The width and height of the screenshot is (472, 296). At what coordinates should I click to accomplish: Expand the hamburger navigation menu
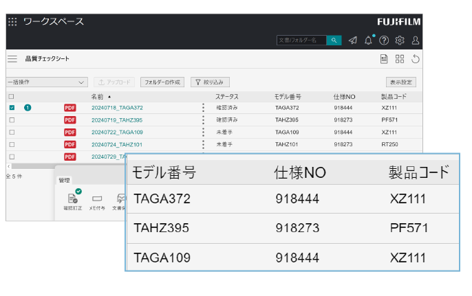pyautogui.click(x=12, y=59)
